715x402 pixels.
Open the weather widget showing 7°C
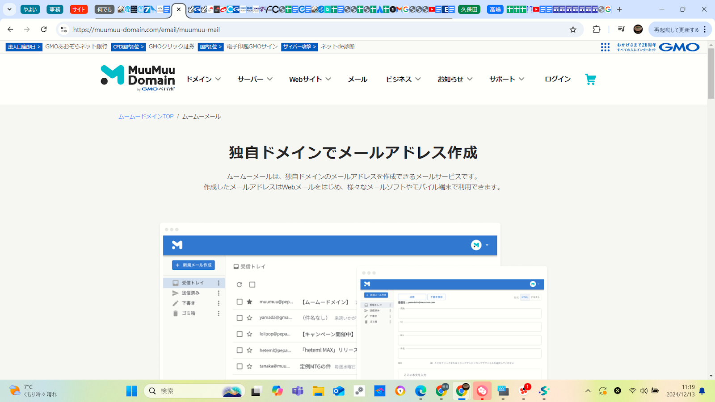(x=34, y=391)
